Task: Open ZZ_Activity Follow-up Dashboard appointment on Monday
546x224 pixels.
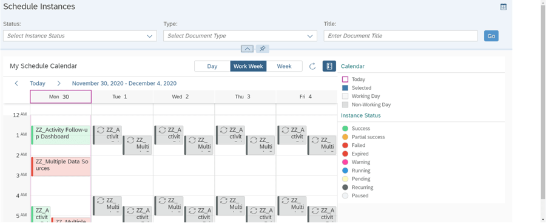Action: 61,135
